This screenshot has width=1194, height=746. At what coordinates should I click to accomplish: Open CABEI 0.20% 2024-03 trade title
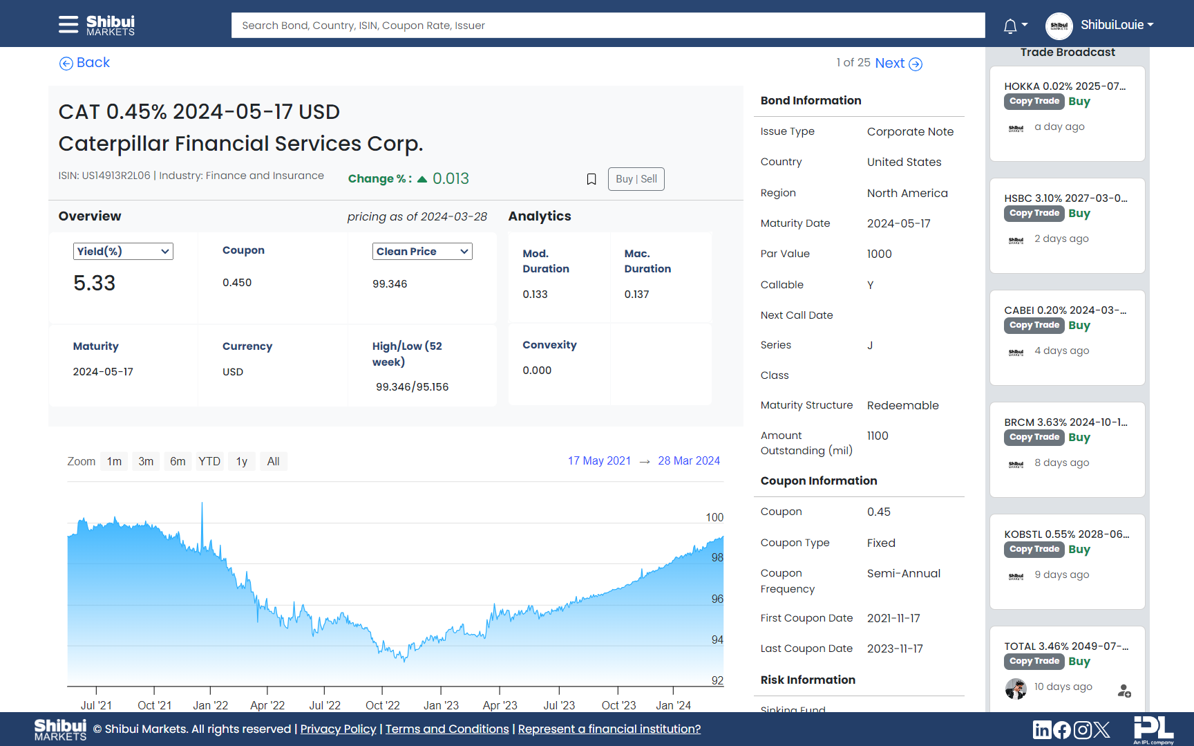1065,310
